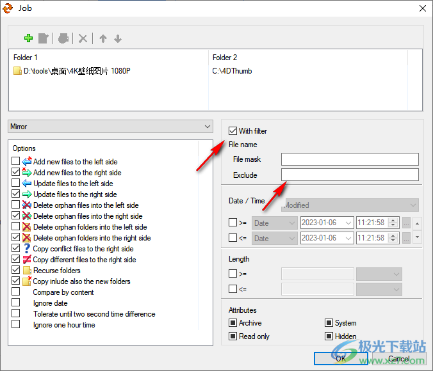Image resolution: width=433 pixels, height=371 pixels.
Task: Click the question mark conflict files icon
Action: point(27,249)
